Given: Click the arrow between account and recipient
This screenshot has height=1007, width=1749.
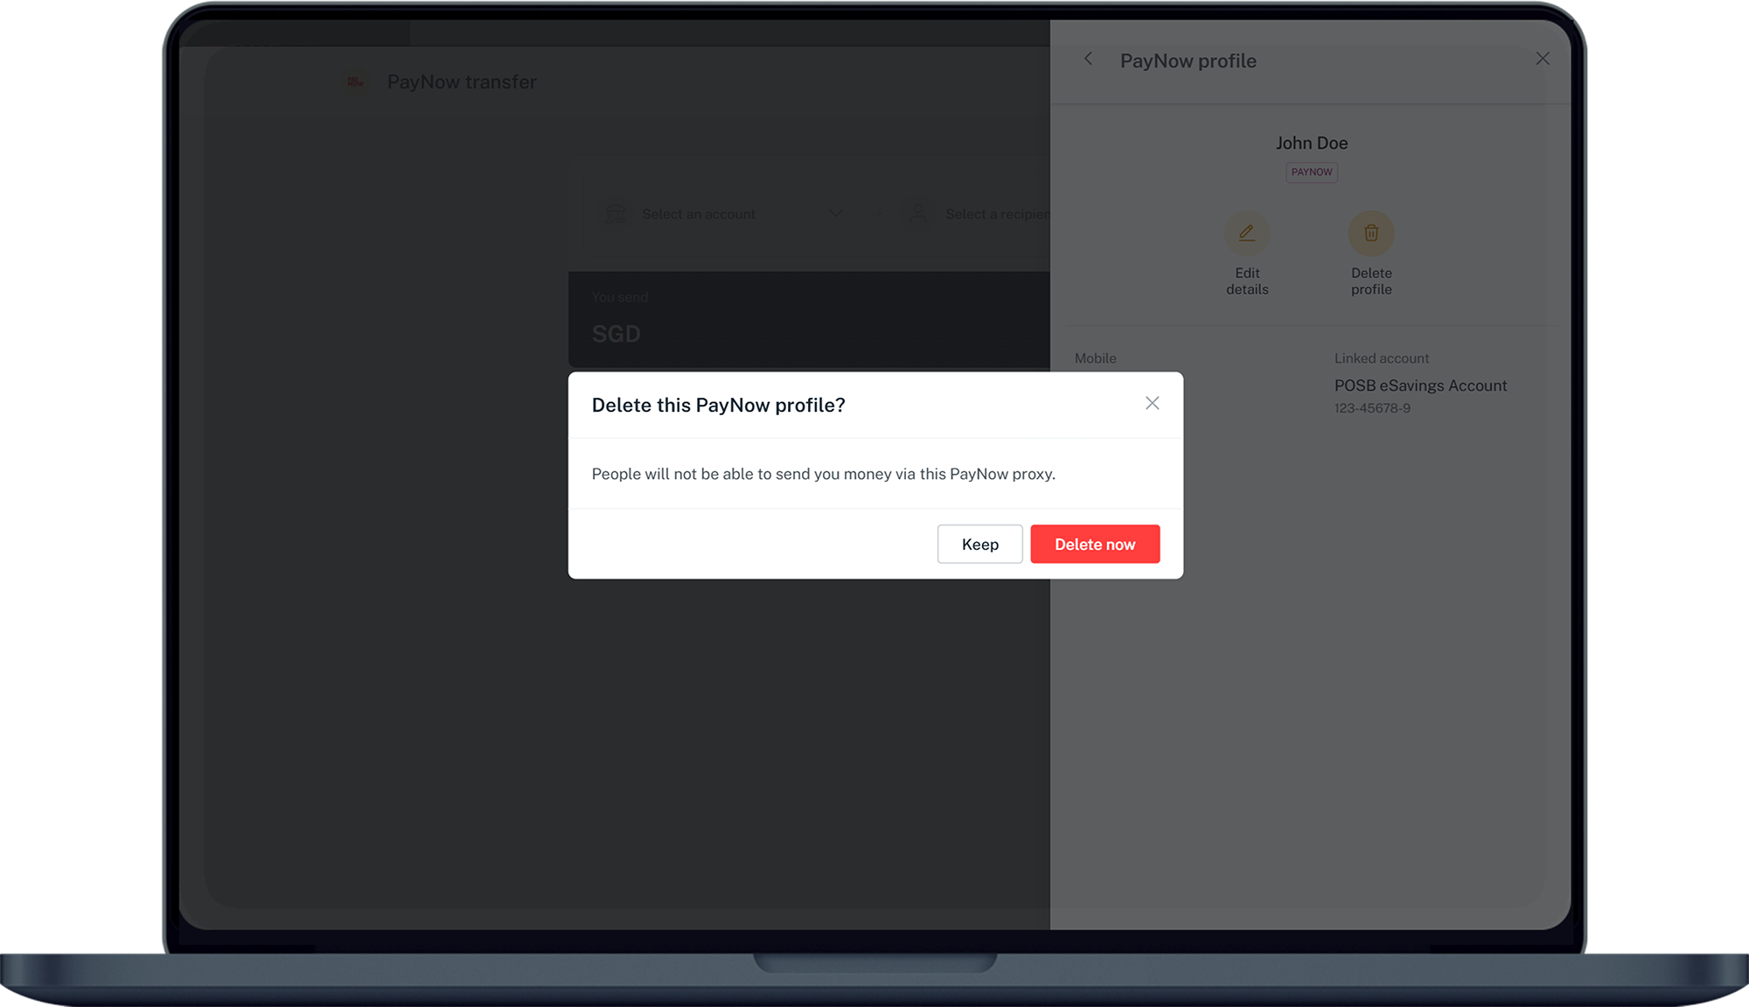Looking at the screenshot, I should point(878,214).
